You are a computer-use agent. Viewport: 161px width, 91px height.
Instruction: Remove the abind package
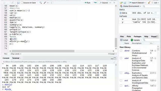(155, 51)
